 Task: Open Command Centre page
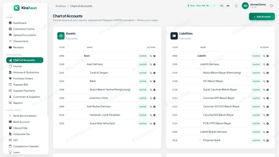[x=21, y=29]
